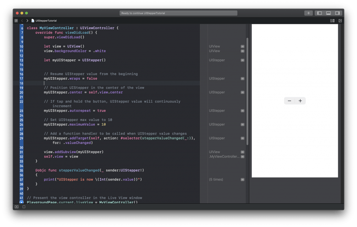Open the result viewer for the (5 times) output
Image resolution: width=357 pixels, height=227 pixels.
coord(243,179)
